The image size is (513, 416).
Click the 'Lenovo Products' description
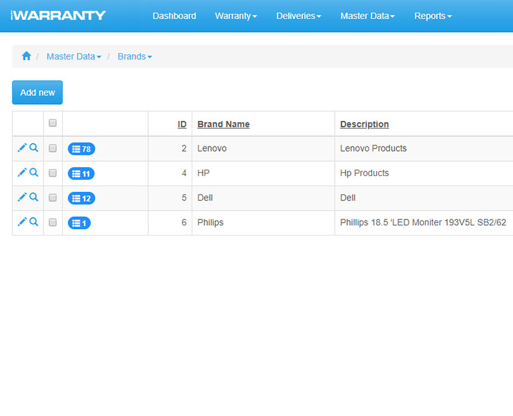point(373,148)
